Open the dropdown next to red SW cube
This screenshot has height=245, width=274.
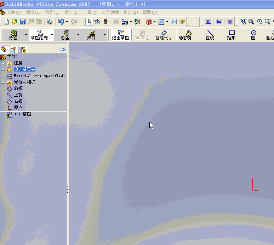pyautogui.click(x=154, y=22)
